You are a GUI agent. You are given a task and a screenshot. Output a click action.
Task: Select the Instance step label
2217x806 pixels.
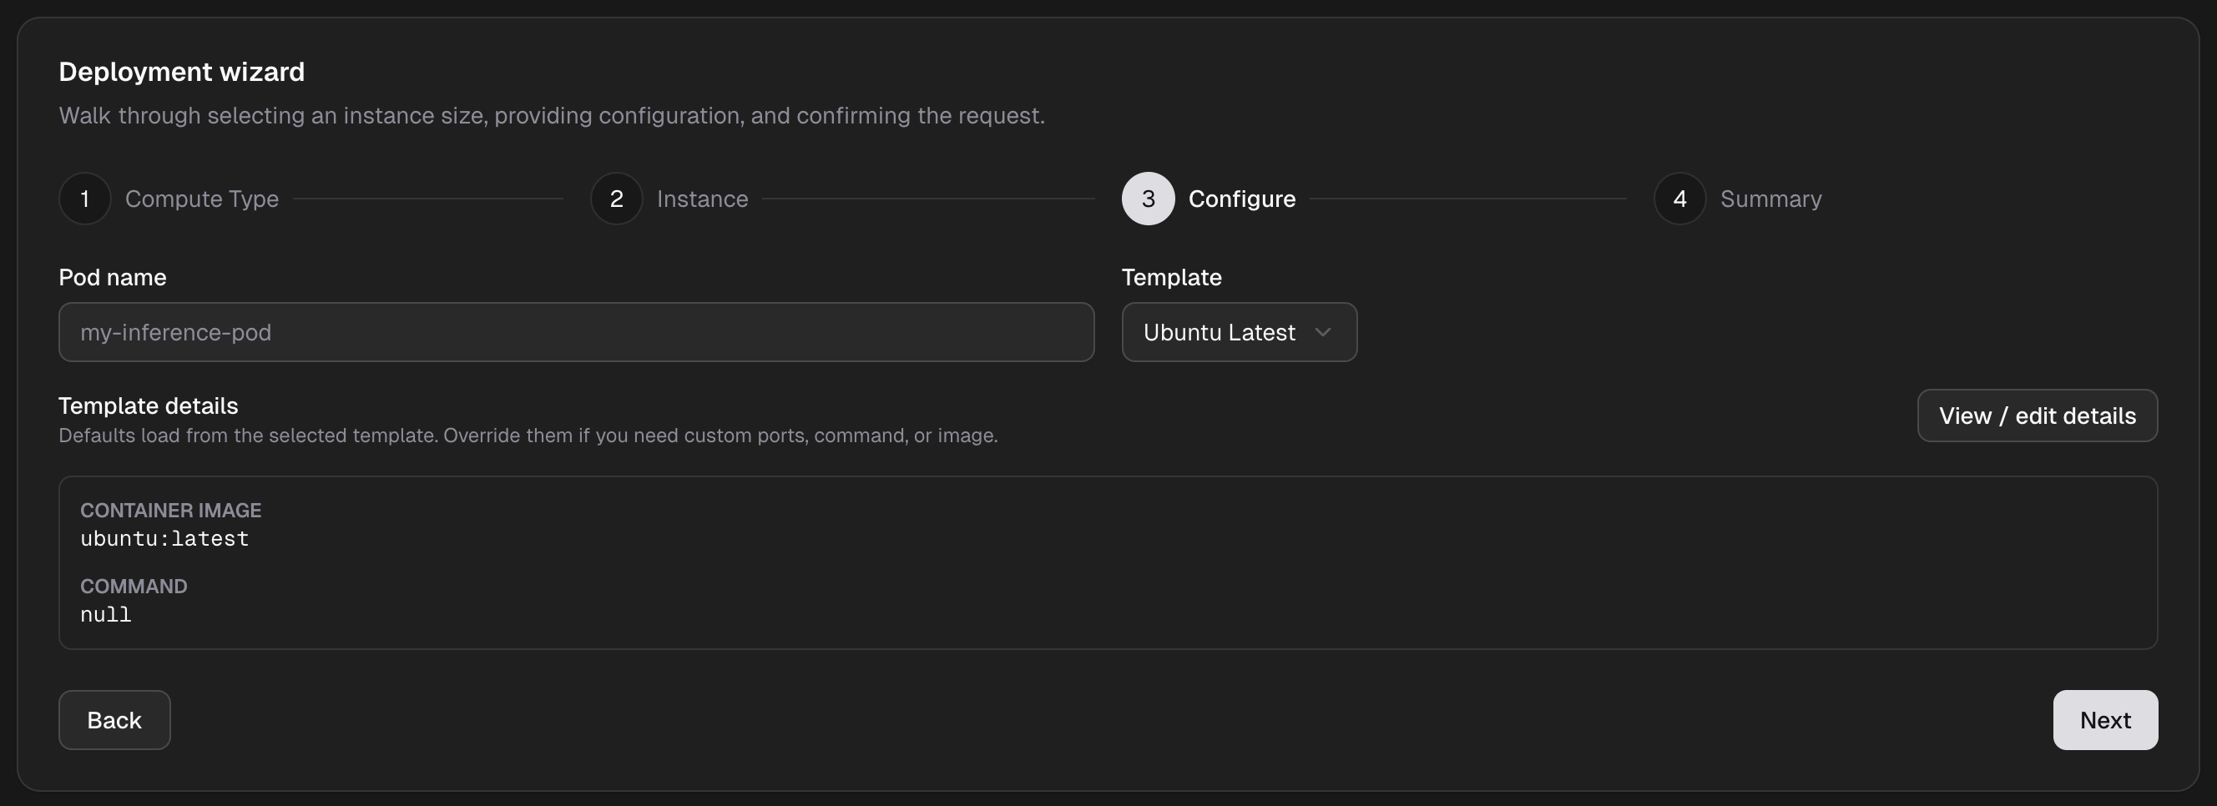(x=703, y=198)
